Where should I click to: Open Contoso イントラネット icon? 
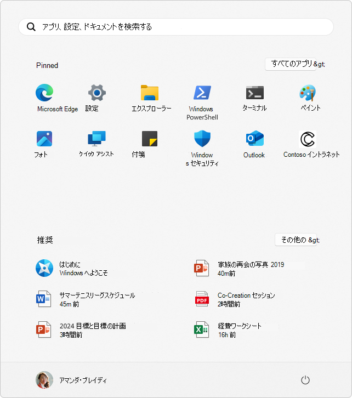(x=308, y=139)
